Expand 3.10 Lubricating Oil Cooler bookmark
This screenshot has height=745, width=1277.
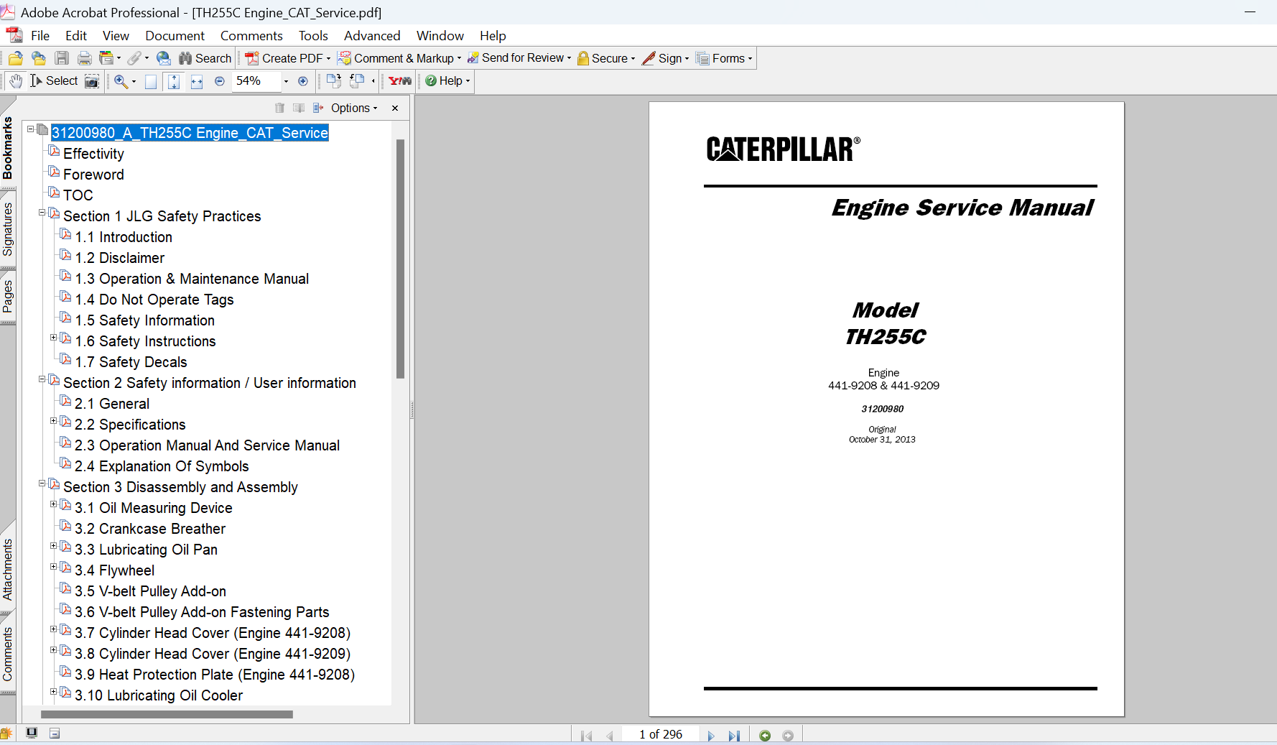point(53,692)
